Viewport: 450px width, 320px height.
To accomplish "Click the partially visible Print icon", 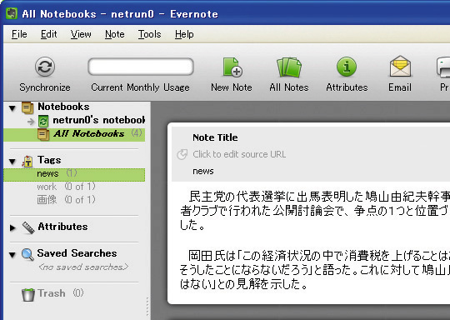I will point(443,67).
